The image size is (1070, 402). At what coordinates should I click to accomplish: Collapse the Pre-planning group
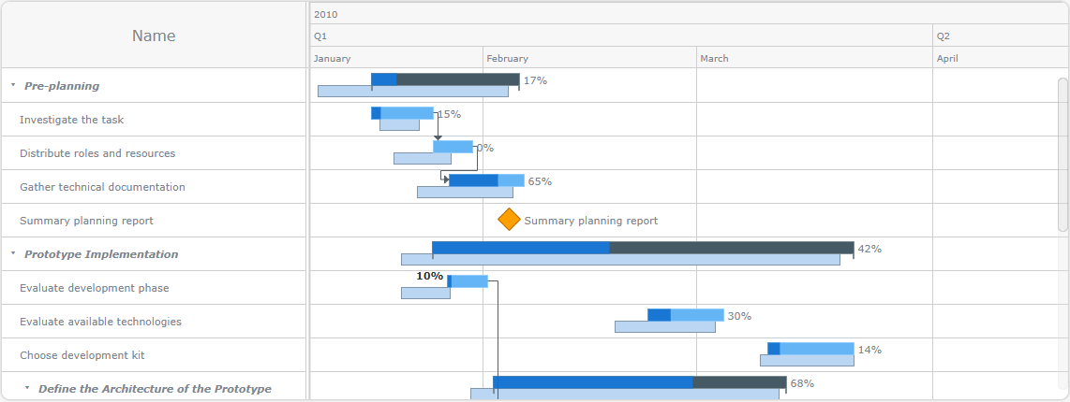(13, 85)
